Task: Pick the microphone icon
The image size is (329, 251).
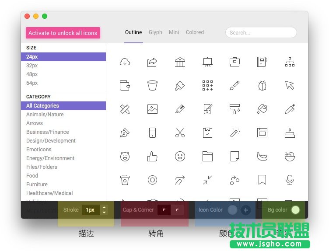Action: (289, 179)
